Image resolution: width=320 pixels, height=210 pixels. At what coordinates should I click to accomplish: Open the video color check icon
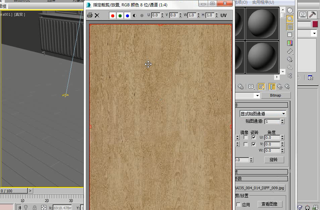tap(290, 43)
